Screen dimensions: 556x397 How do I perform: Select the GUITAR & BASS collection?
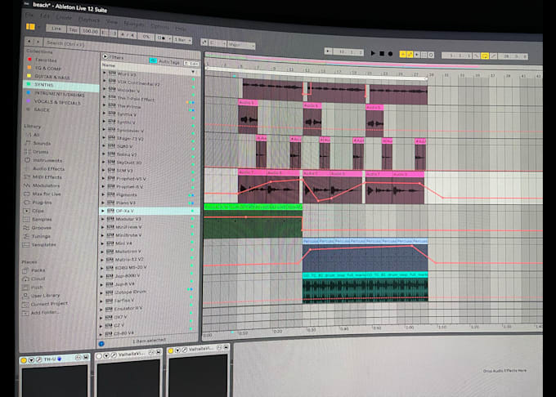click(52, 77)
